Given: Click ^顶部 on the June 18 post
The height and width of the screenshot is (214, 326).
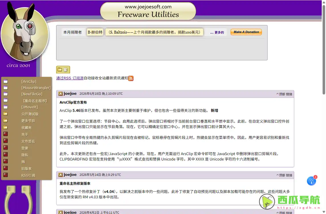Looking at the screenshot, I should (x=281, y=94).
